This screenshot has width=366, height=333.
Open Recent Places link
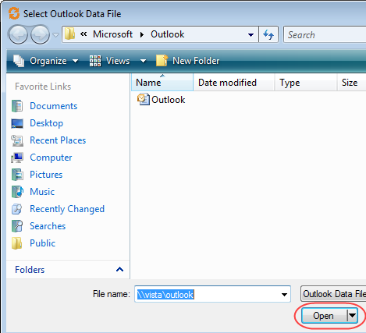click(x=58, y=140)
